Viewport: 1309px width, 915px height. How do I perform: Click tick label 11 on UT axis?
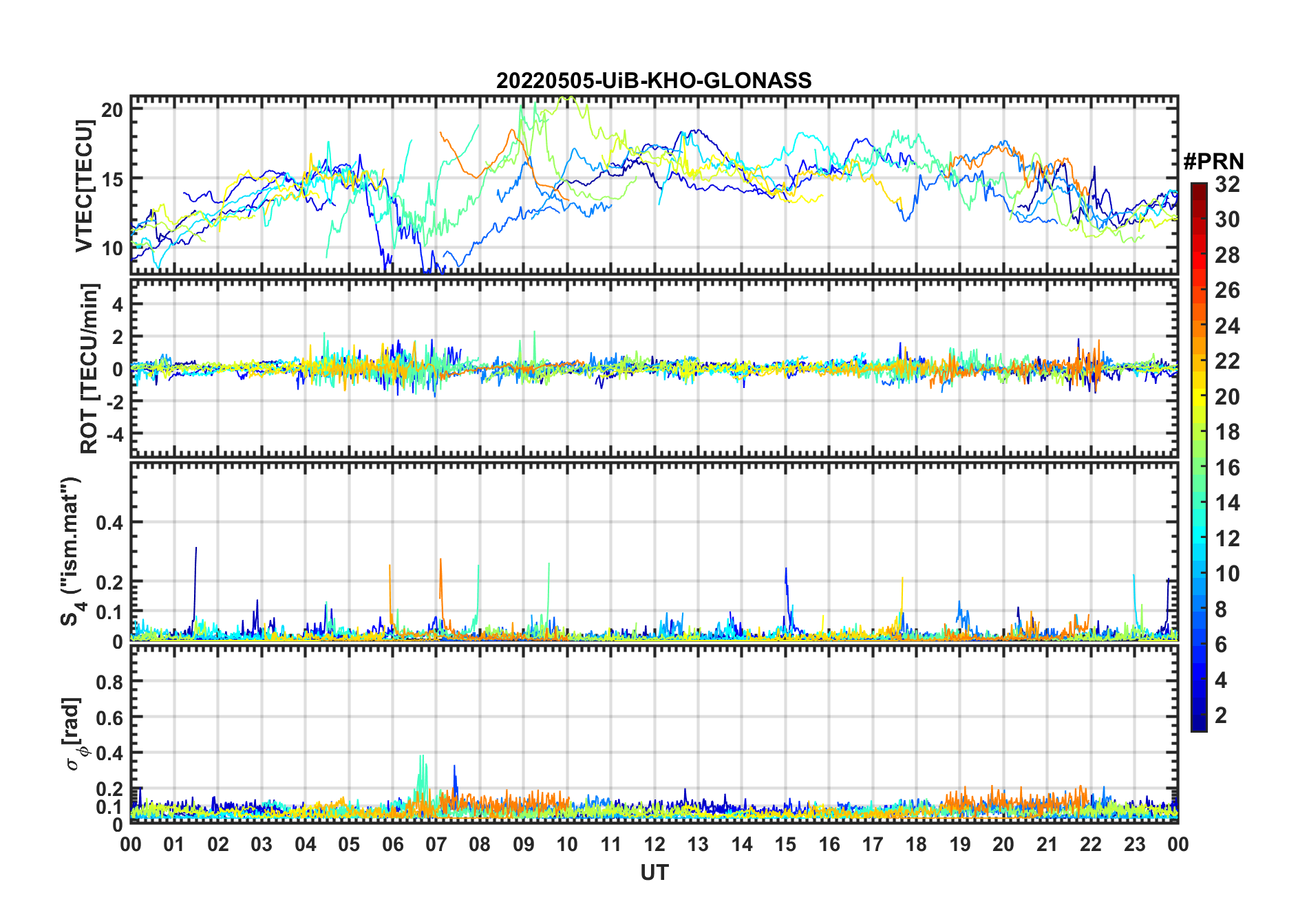[610, 844]
